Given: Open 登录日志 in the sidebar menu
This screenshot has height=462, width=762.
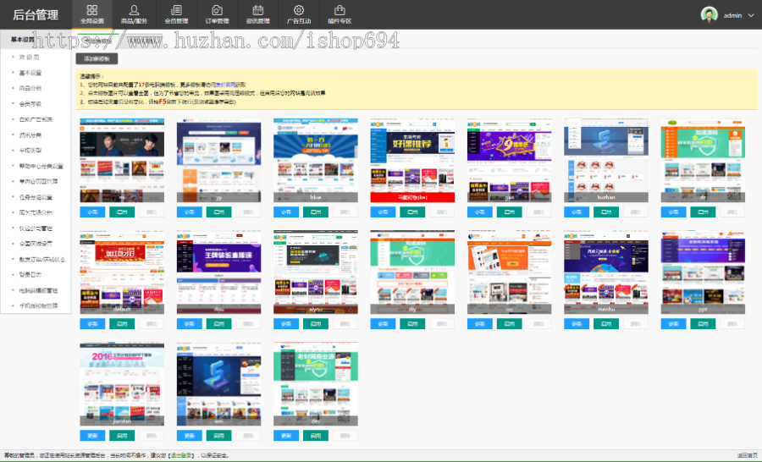Looking at the screenshot, I should pyautogui.click(x=30, y=275).
